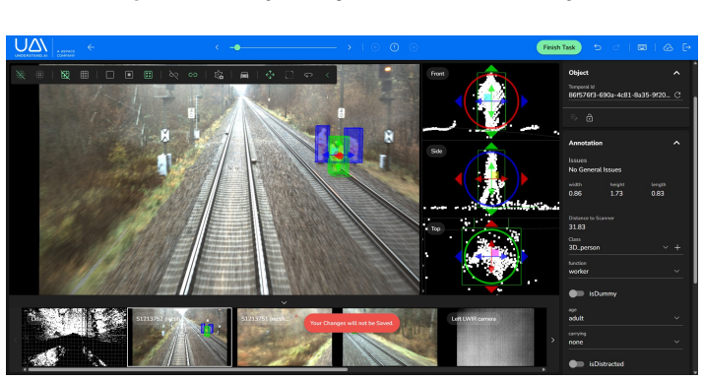Open the S1213752 camera thumbnail
Image resolution: width=704 pixels, height=381 pixels.
tap(179, 337)
